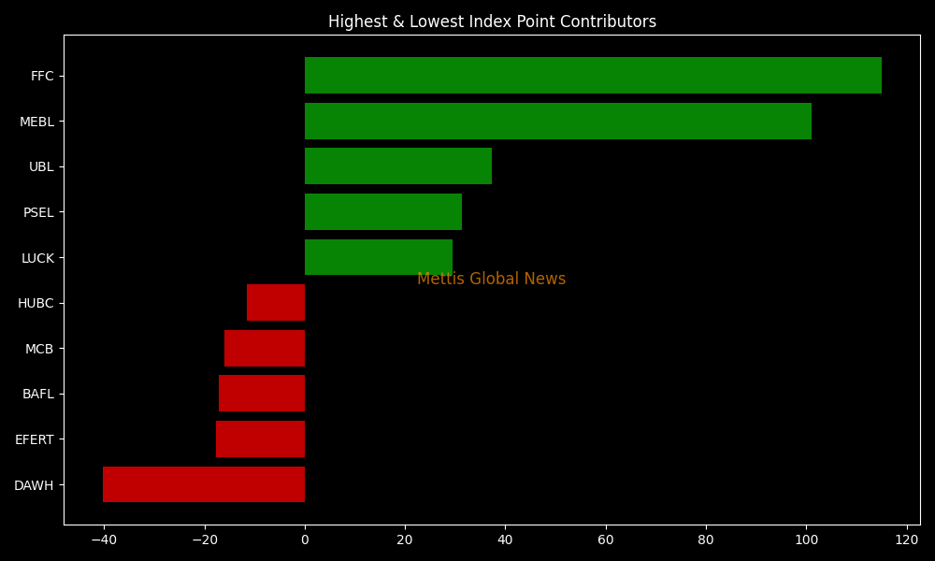Click the x-axis tick label 120
Screen dimensions: 935x561
point(907,540)
